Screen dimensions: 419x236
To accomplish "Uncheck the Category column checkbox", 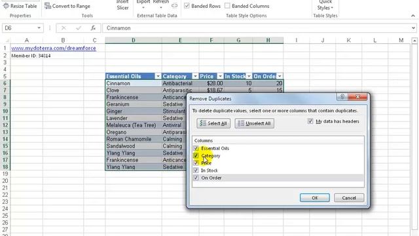I will point(196,155).
